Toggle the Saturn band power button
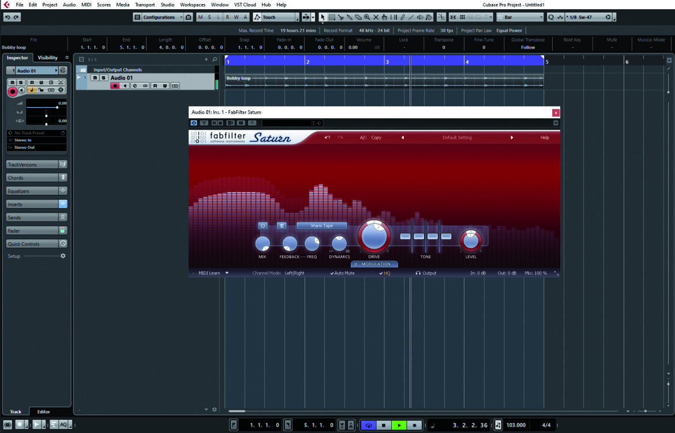 (262, 225)
